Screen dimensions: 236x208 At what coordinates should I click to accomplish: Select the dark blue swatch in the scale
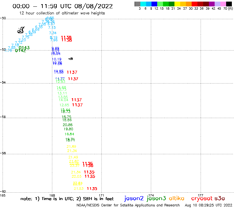(x=154, y=4)
